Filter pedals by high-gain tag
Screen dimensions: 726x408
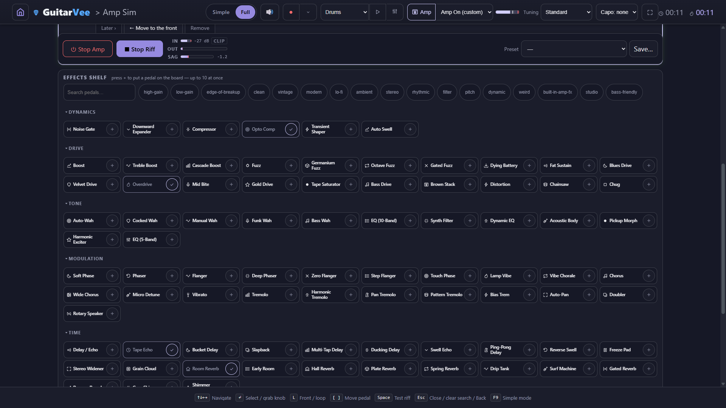pyautogui.click(x=153, y=92)
